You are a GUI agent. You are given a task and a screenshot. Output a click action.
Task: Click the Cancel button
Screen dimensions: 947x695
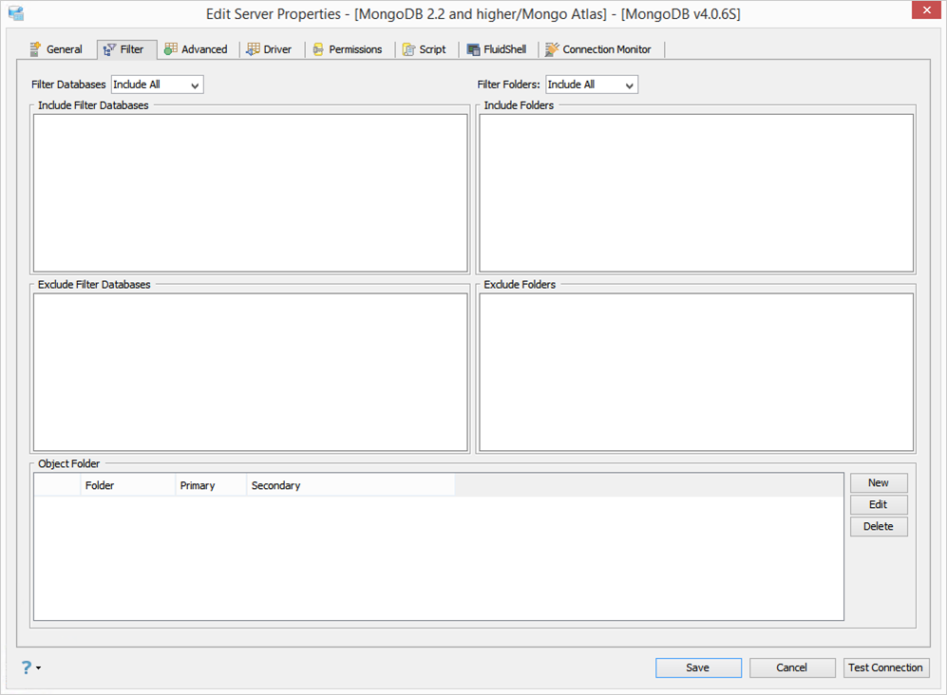click(792, 667)
